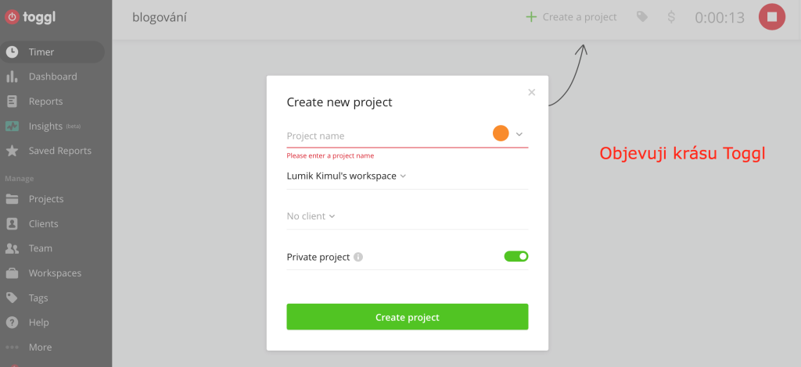The height and width of the screenshot is (367, 801).
Task: Expand the Lumik Kimul's workspace dropdown
Action: point(347,176)
